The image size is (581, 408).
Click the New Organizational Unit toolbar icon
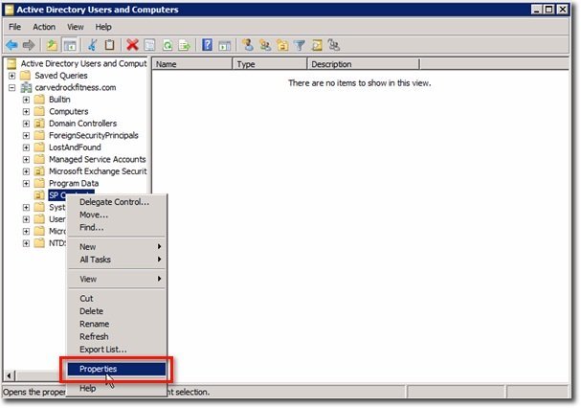(x=282, y=45)
